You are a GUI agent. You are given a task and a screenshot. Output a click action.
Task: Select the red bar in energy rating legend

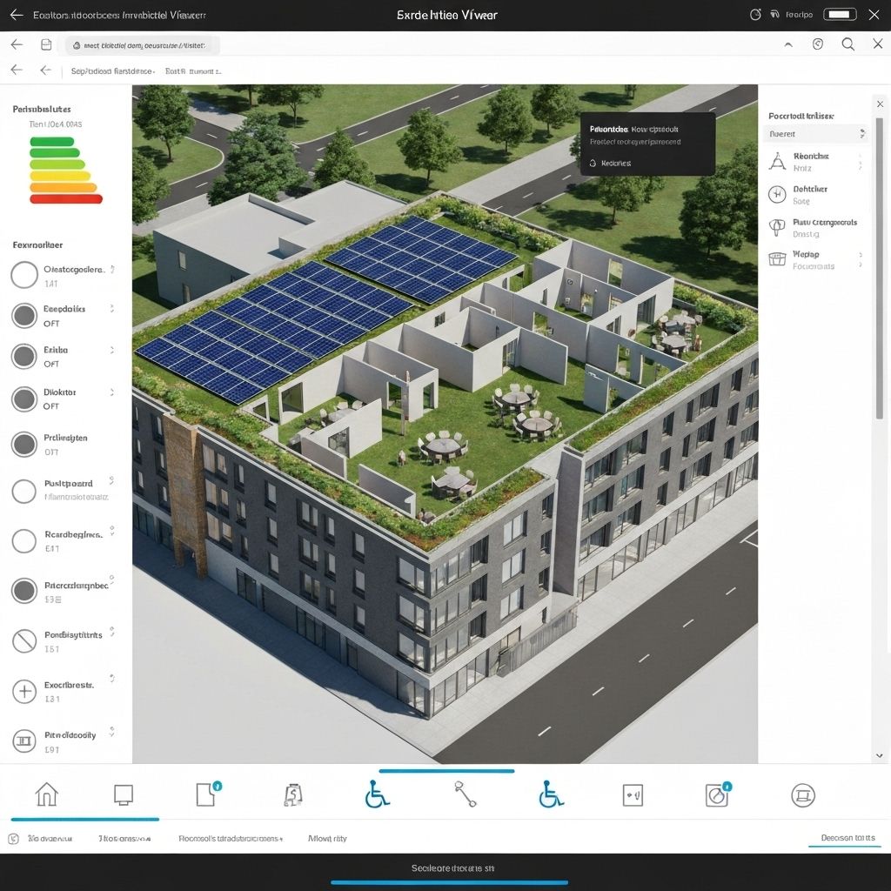(66, 199)
